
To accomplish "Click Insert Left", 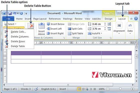I will click(54, 29).
